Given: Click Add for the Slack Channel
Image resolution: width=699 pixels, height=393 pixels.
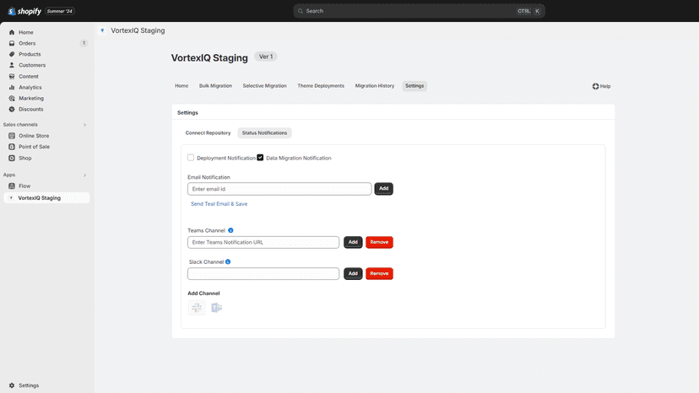Looking at the screenshot, I should (353, 273).
